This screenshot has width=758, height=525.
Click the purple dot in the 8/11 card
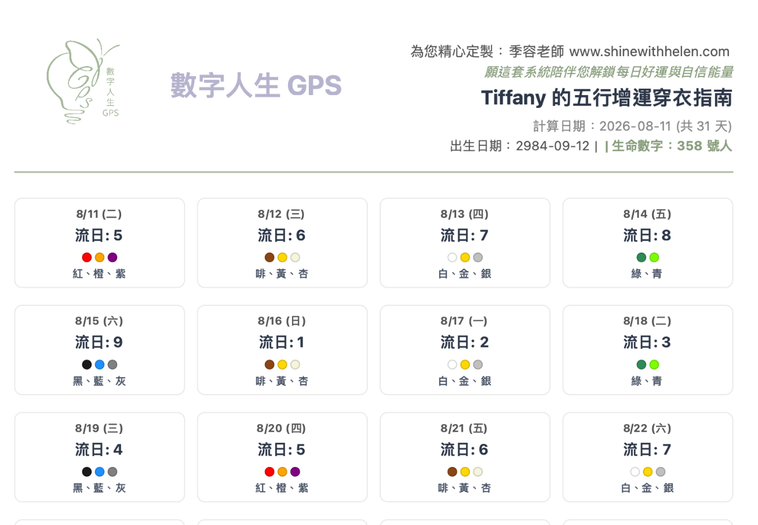(112, 257)
